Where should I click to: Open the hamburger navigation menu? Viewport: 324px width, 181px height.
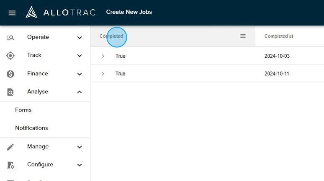12,13
